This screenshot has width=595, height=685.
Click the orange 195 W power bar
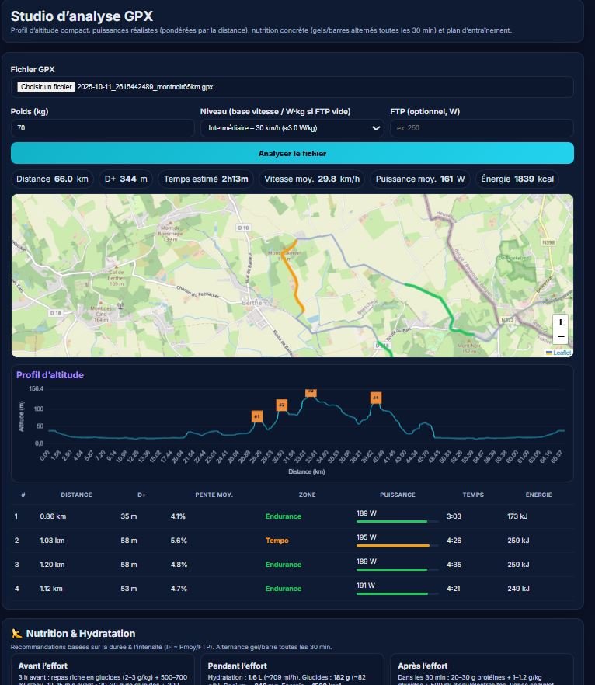coord(393,546)
